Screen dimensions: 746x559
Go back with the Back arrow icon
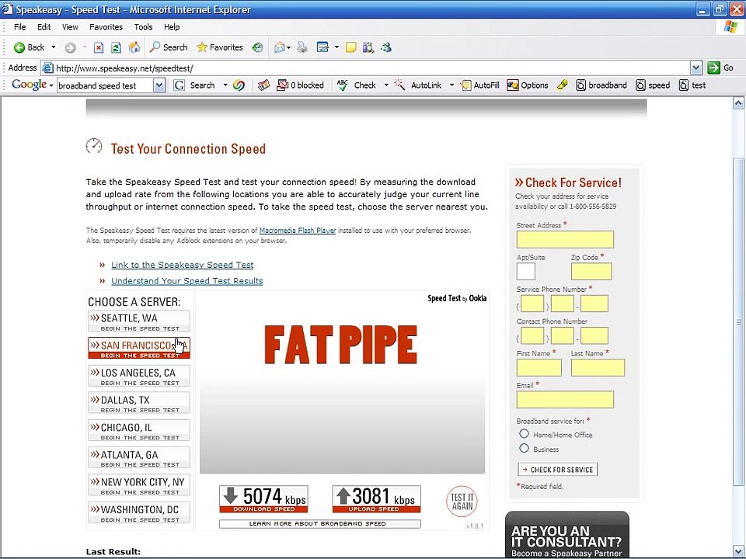coord(19,47)
